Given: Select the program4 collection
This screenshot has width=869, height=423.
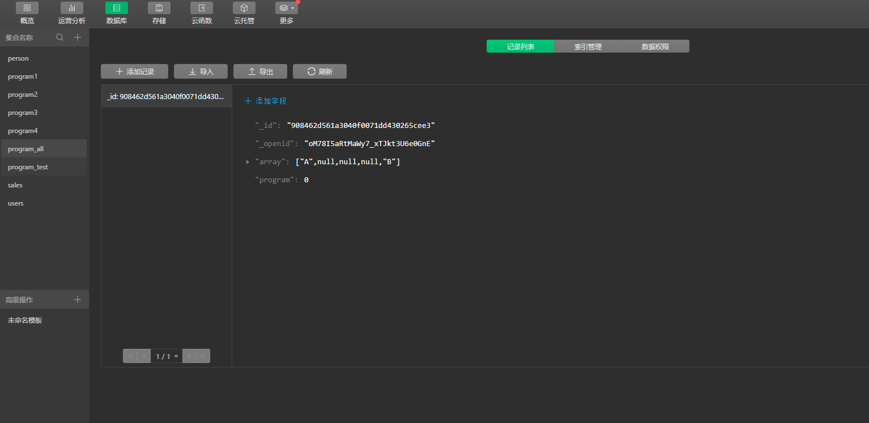Looking at the screenshot, I should pos(44,131).
